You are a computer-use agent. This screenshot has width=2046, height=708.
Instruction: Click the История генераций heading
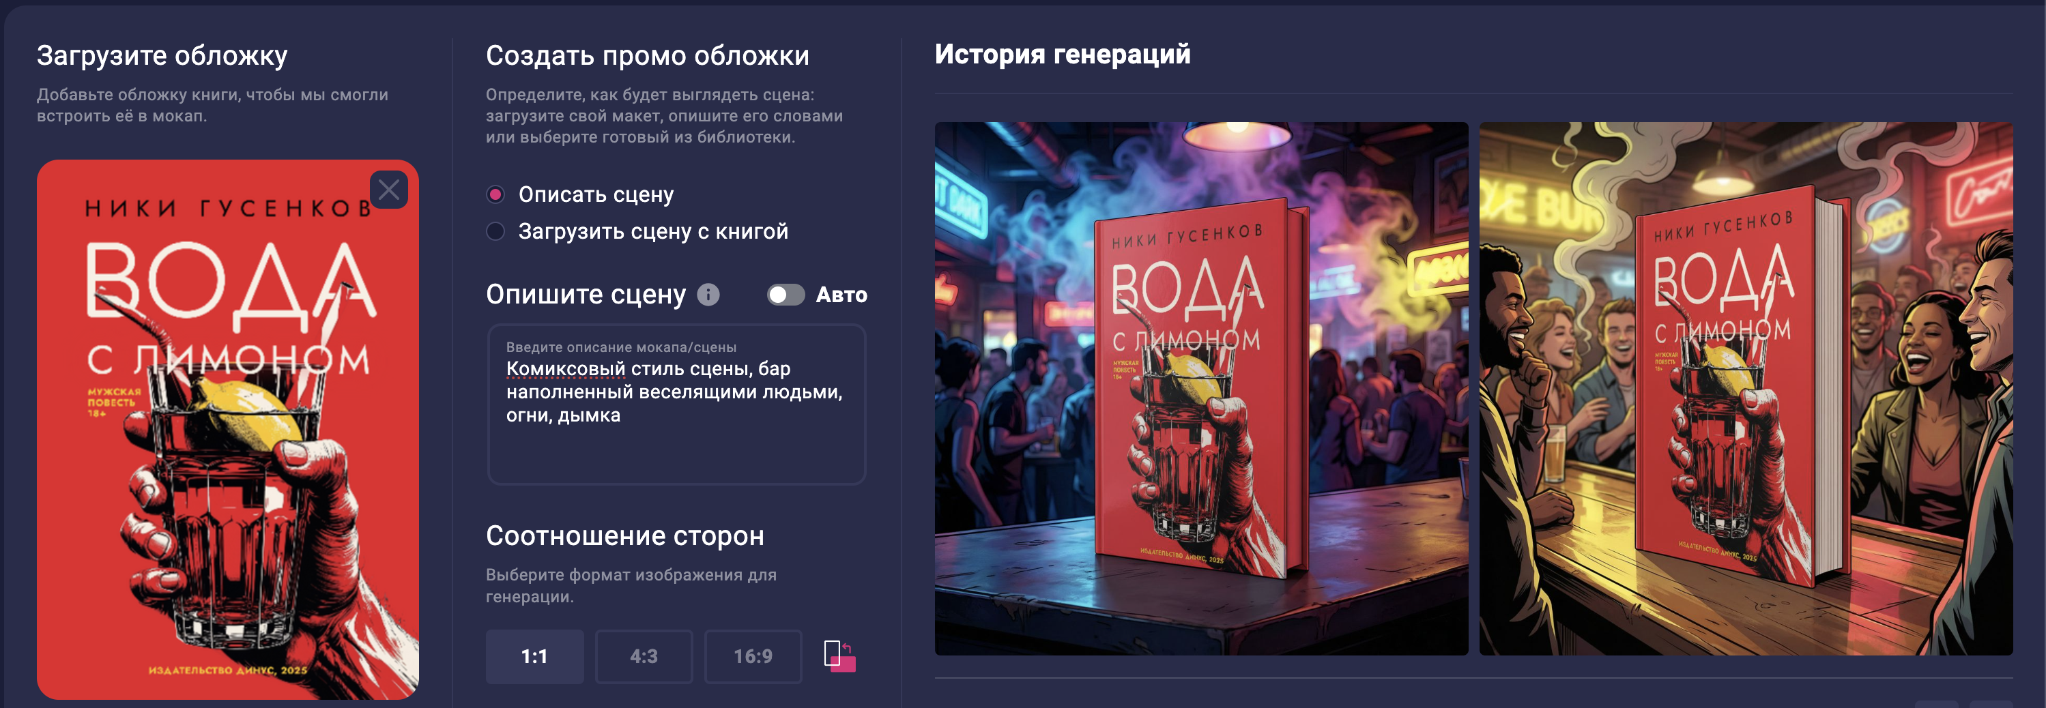coord(1062,54)
